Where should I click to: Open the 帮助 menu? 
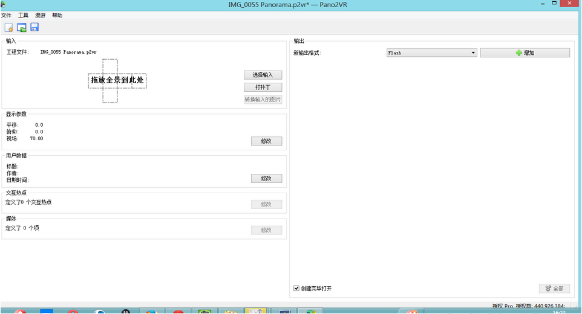(x=57, y=15)
